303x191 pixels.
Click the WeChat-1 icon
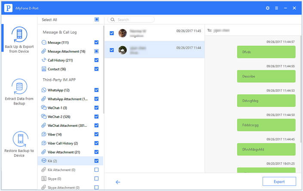click(x=44, y=107)
